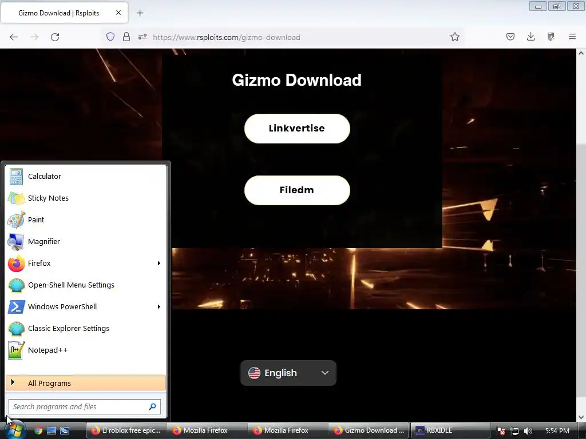
Task: Open a new browser tab
Action: coord(140,13)
